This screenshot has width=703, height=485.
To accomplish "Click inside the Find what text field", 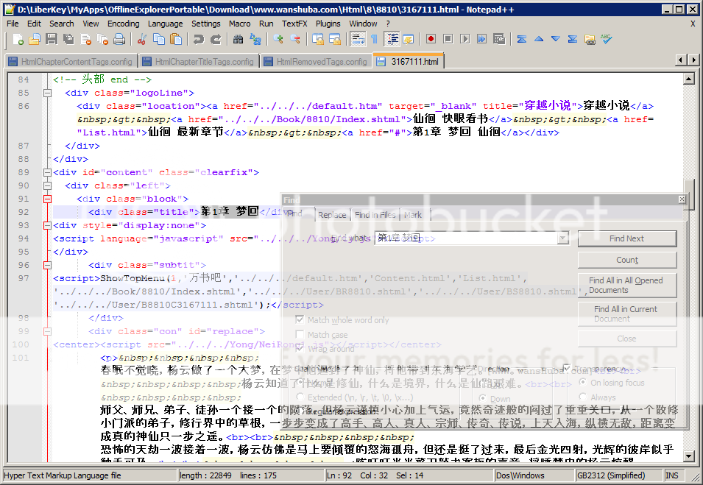I will coord(464,238).
